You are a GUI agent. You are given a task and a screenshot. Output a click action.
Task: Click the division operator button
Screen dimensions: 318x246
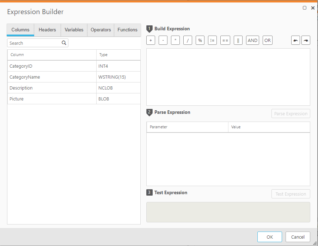pos(188,40)
